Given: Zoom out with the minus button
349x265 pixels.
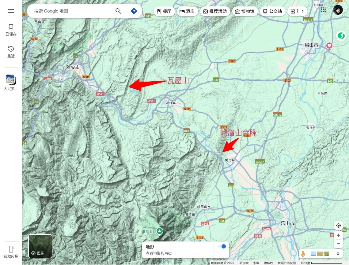Looking at the screenshot, I should (338, 244).
